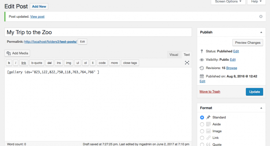Screen dimensions: 270x146
Task: Click the close tags button
Action: 130,63
